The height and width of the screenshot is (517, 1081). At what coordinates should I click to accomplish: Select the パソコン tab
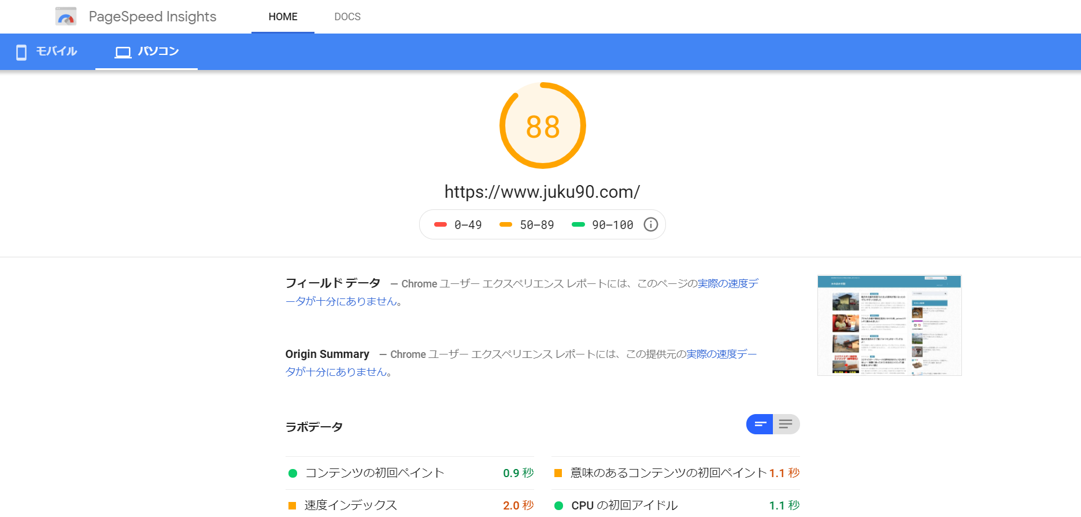(146, 51)
